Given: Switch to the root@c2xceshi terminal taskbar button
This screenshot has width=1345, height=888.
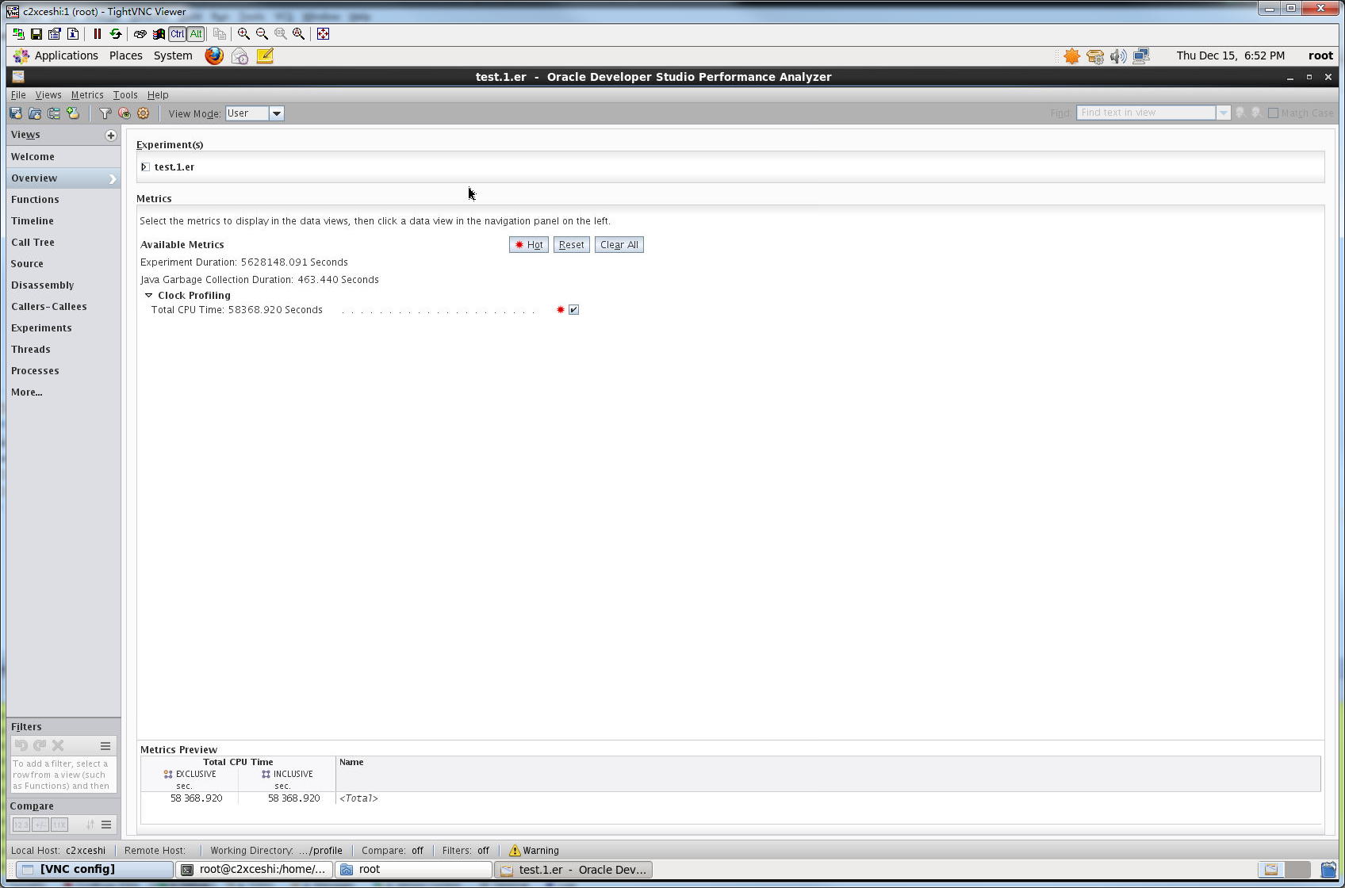Looking at the screenshot, I should tap(255, 870).
